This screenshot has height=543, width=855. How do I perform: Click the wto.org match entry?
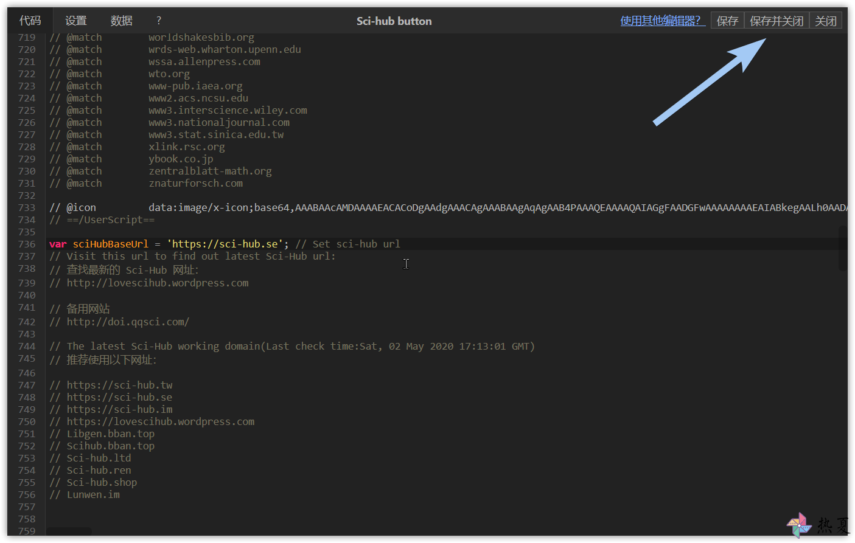[169, 74]
